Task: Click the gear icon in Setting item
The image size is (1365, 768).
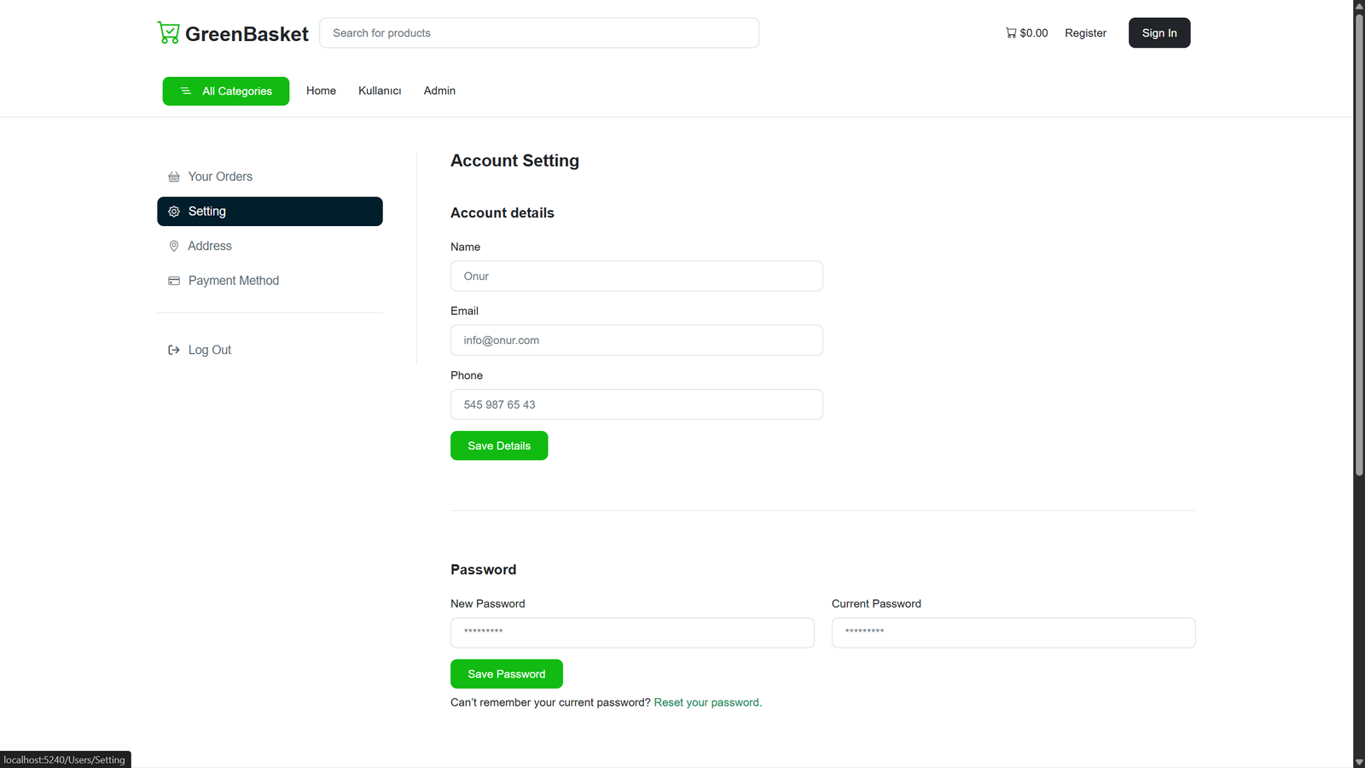Action: pyautogui.click(x=174, y=212)
